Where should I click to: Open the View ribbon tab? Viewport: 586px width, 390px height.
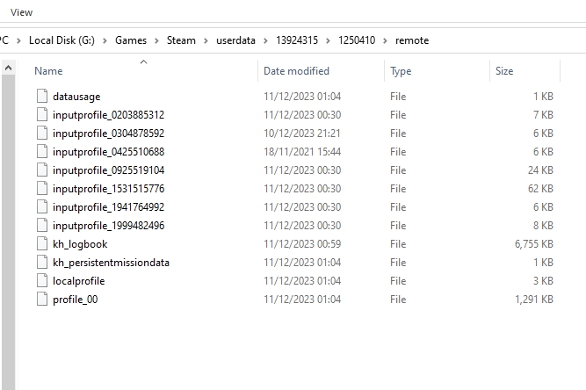[21, 12]
